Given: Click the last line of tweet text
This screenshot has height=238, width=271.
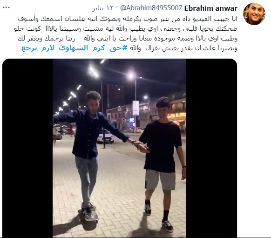Looking at the screenshot, I should click(x=129, y=48).
